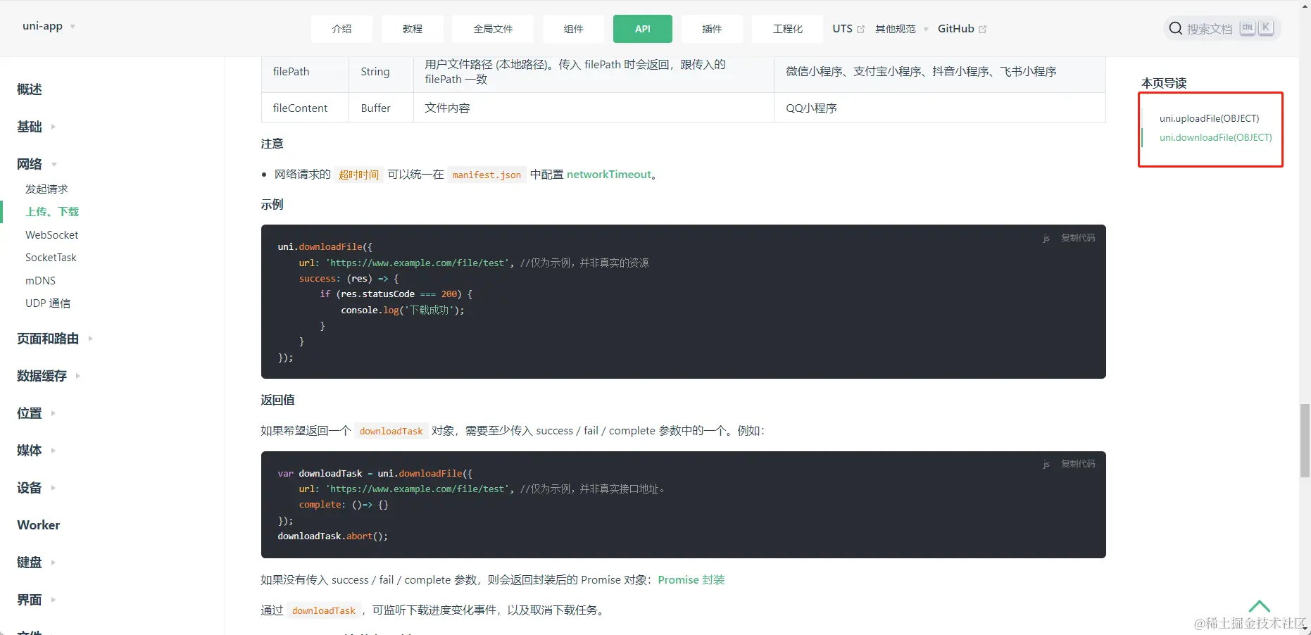Open the 工程化 tab
Viewport: 1311px width, 635px height.
[787, 29]
